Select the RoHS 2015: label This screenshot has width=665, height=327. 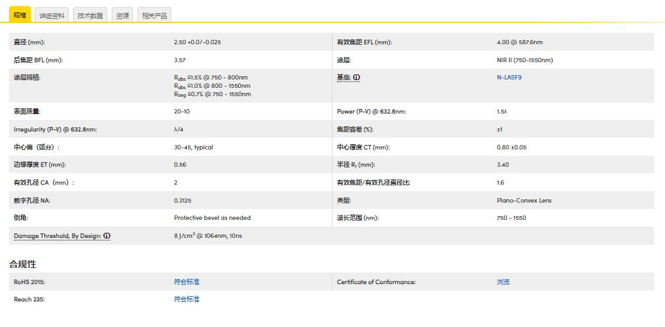coord(30,281)
